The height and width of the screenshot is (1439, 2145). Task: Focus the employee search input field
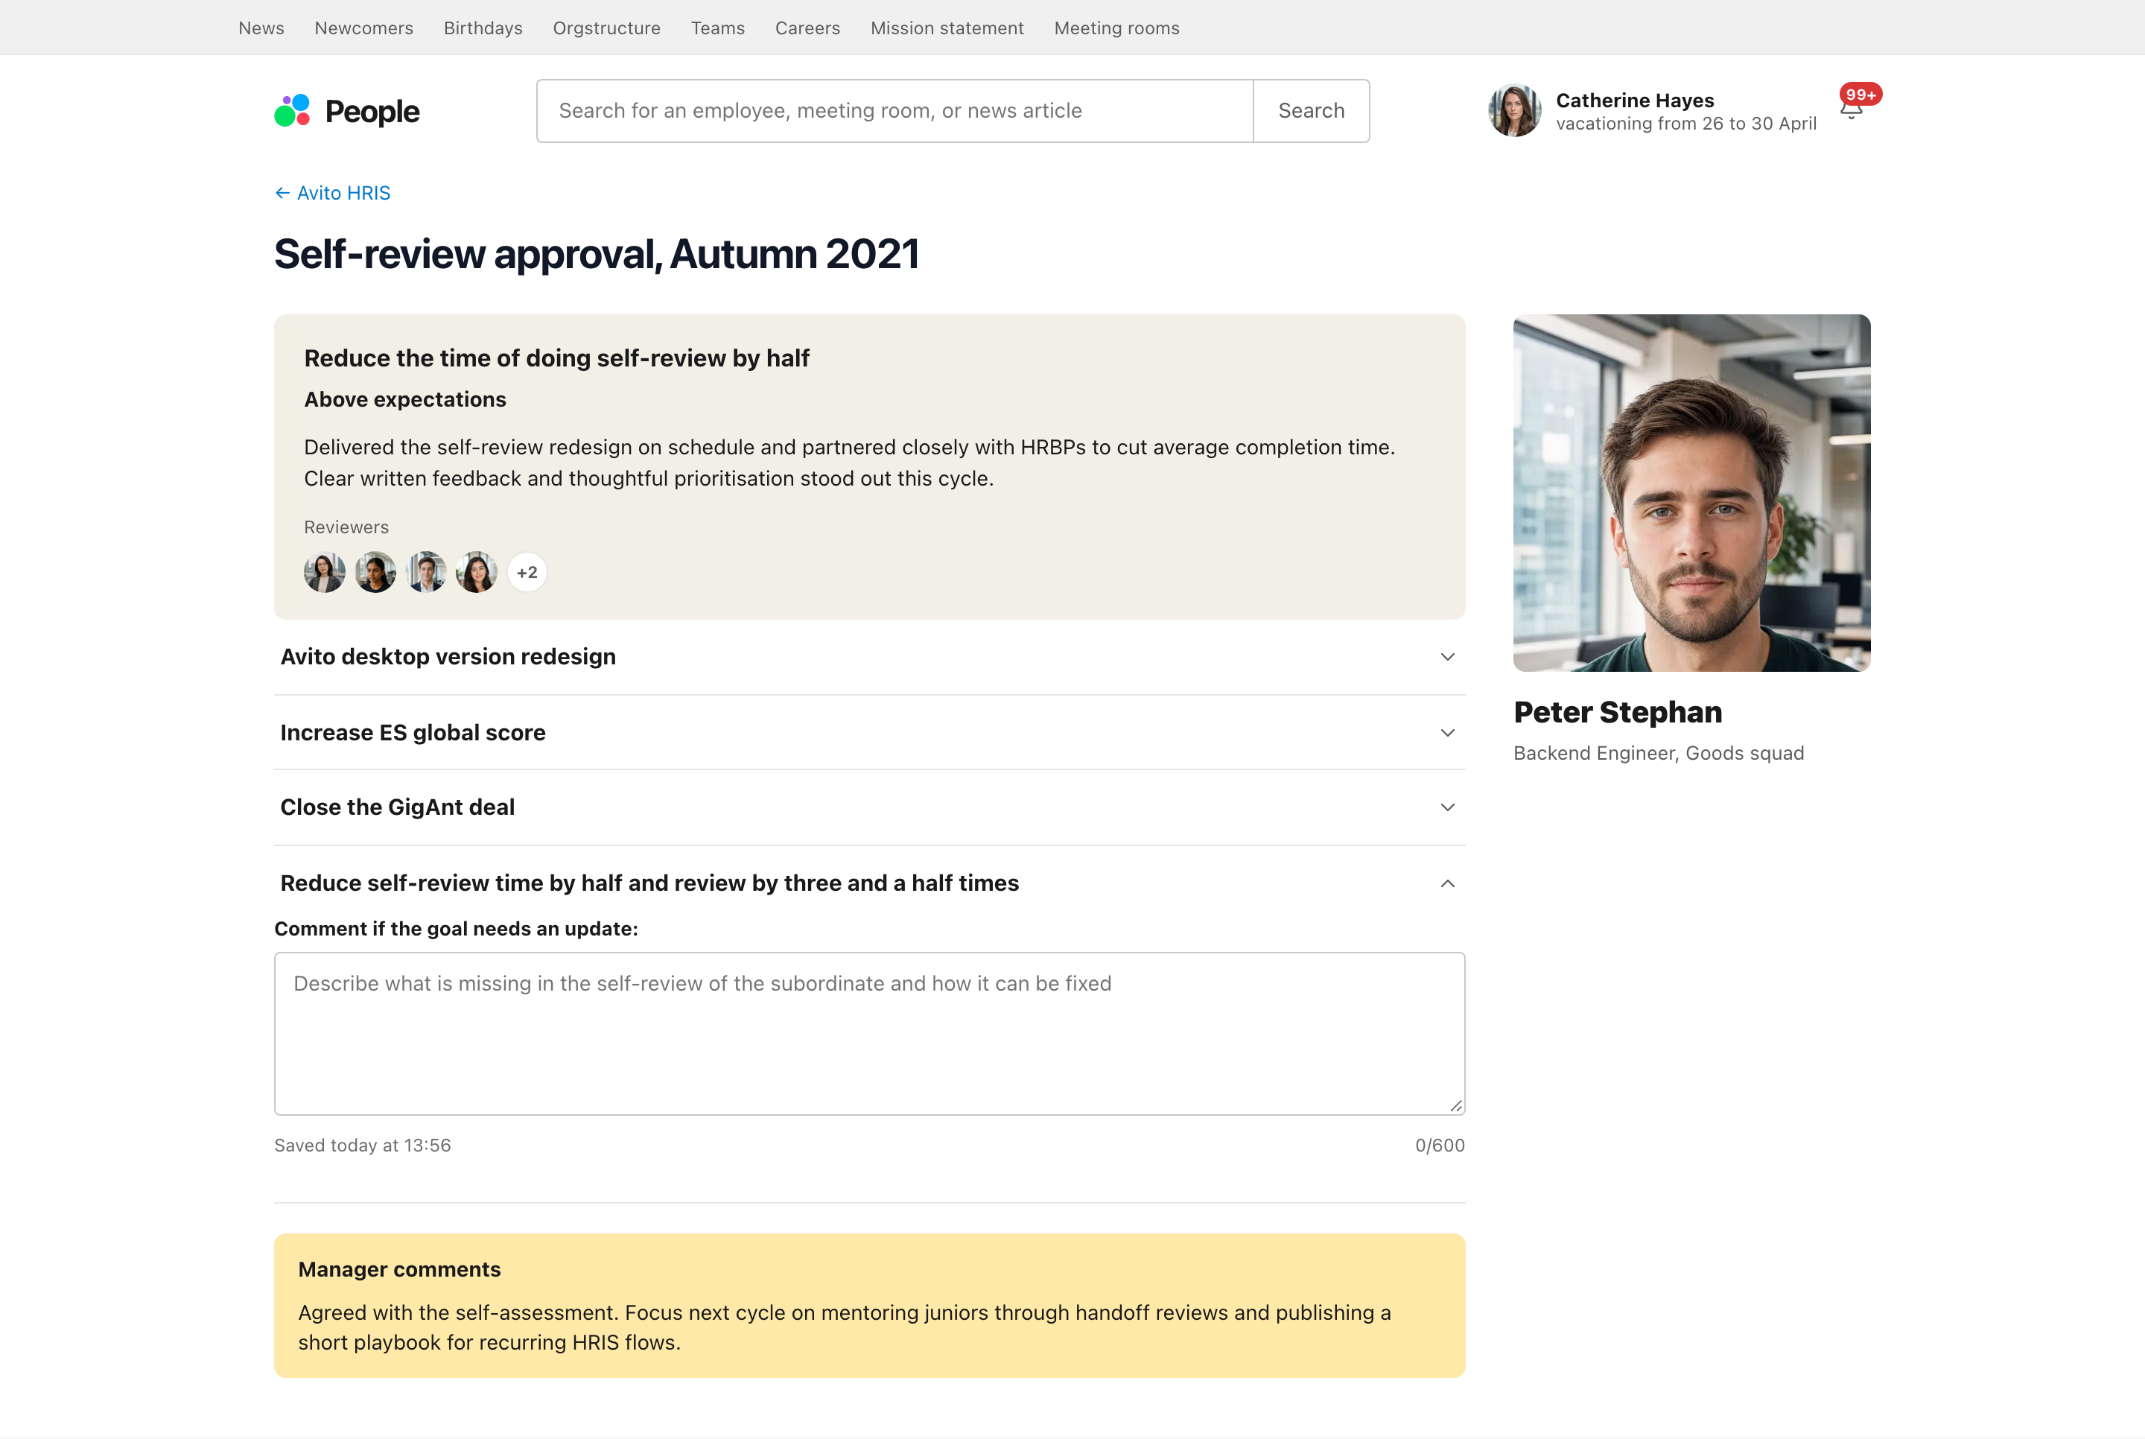click(894, 111)
